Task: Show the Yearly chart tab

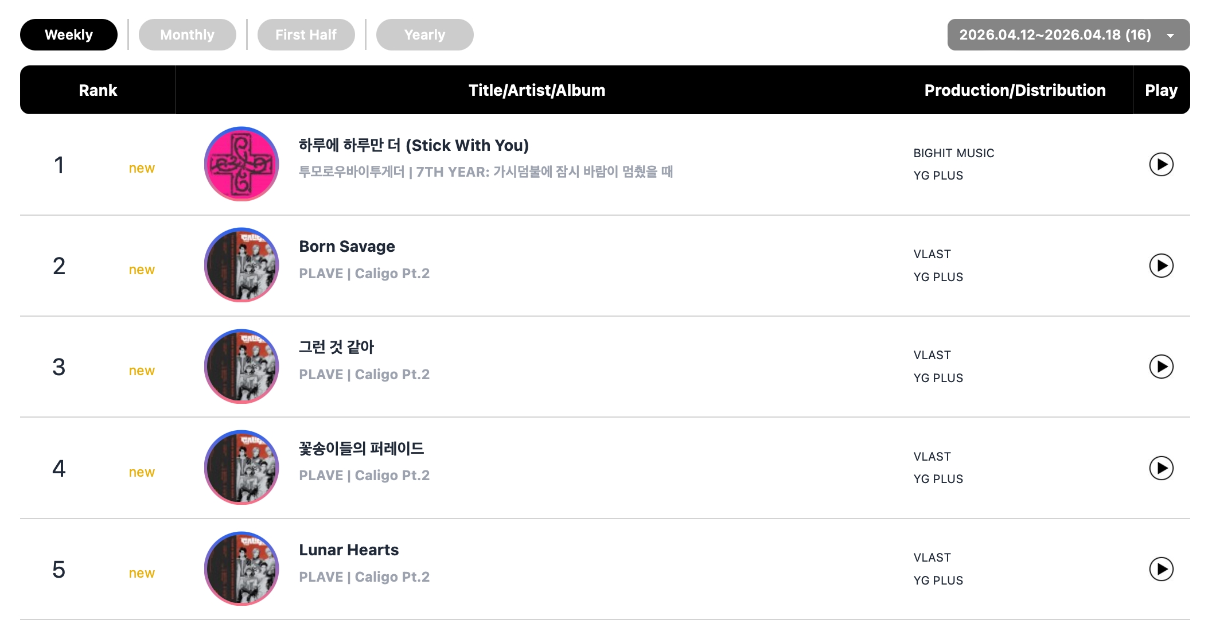Action: (424, 35)
